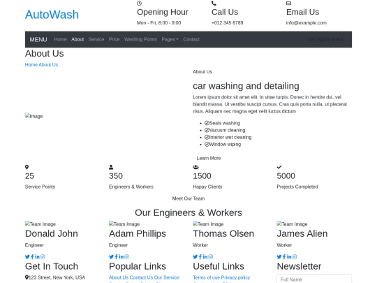The height and width of the screenshot is (283, 377).
Task: Open About Us link under Popular Links
Action: click(119, 277)
